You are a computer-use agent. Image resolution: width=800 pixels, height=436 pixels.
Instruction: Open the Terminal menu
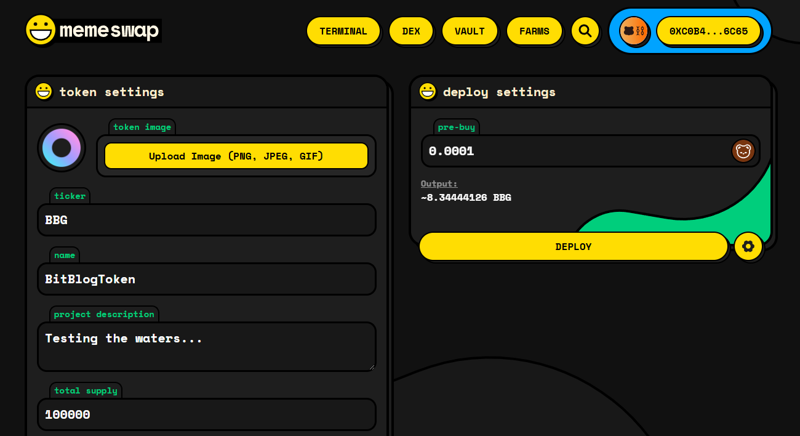click(x=343, y=31)
